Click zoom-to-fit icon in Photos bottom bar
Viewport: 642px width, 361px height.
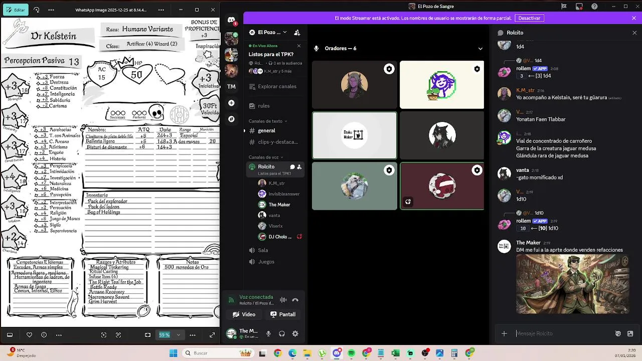point(147,334)
